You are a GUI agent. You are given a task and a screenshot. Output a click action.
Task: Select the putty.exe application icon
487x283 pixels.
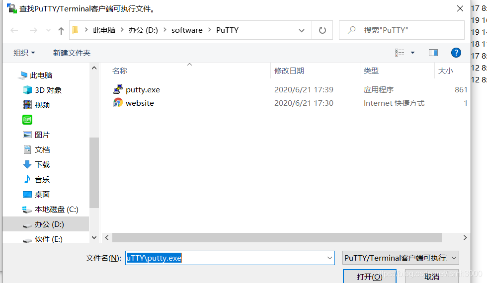click(x=118, y=89)
